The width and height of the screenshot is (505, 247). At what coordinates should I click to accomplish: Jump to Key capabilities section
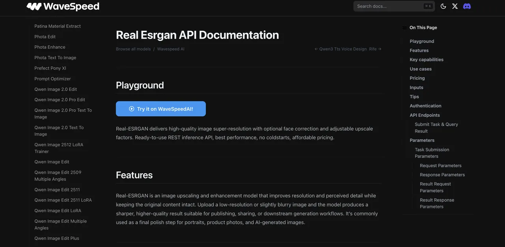click(x=426, y=60)
